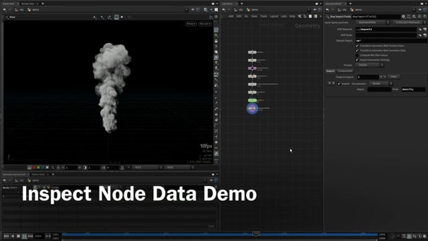The image size is (428, 241).
Task: Open the parameter pane info icon
Action: (x=419, y=17)
